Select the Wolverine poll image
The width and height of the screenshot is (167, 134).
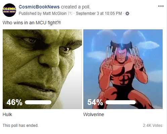point(123,69)
